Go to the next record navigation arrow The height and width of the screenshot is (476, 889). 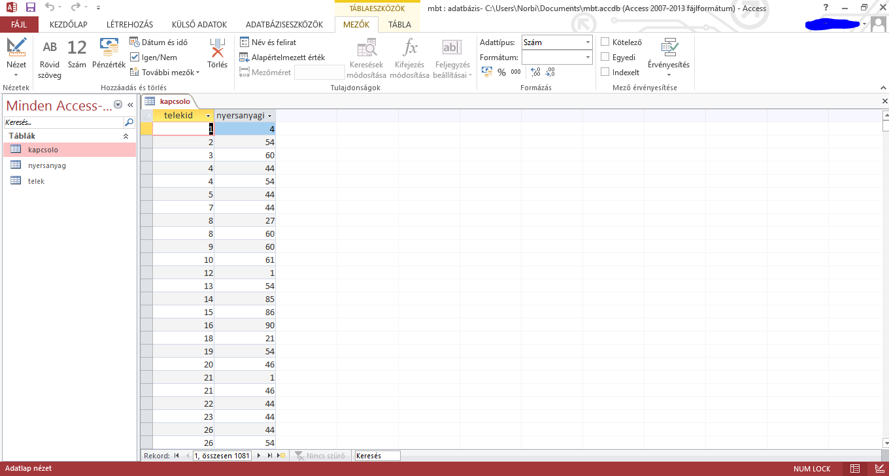[259, 456]
